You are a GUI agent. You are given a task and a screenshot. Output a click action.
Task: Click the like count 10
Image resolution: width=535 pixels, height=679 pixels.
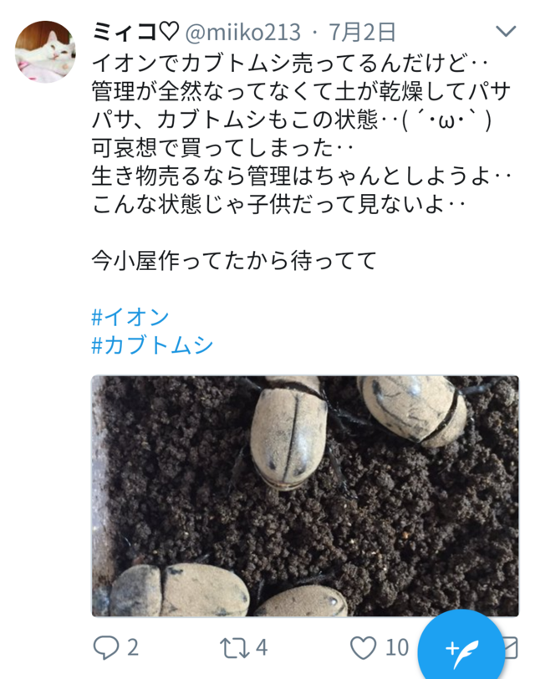tap(397, 648)
